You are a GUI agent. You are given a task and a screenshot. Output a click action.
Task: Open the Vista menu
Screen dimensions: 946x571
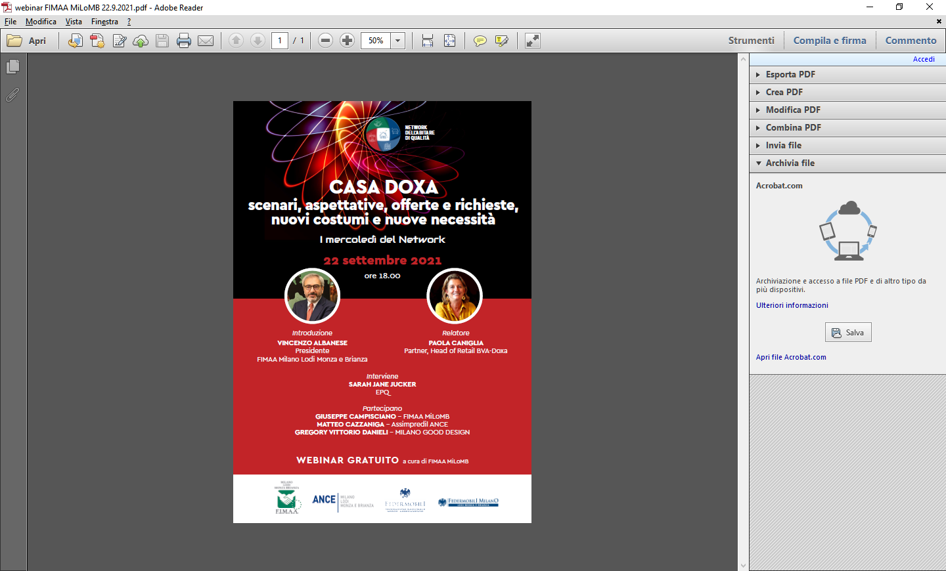tap(74, 22)
